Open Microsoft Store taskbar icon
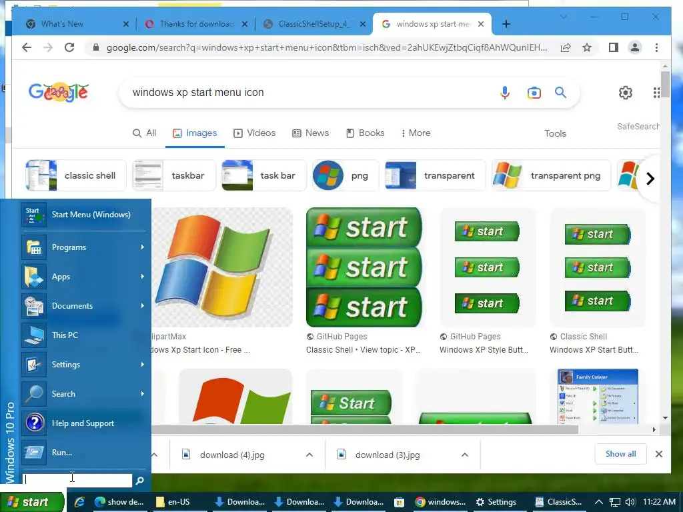Viewport: 683px width, 512px height. tap(399, 502)
